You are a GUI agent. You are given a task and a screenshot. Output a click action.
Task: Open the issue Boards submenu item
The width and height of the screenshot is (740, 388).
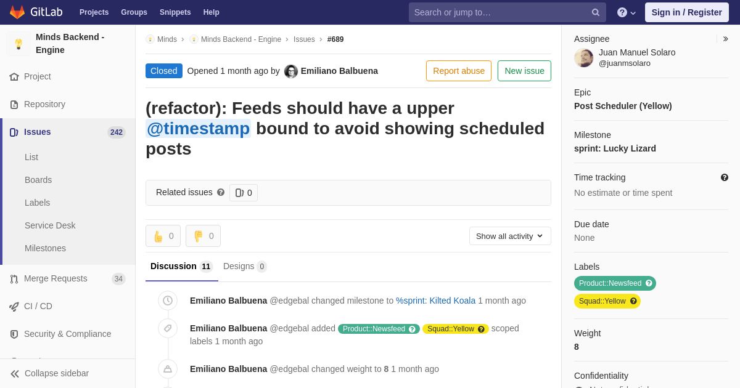tap(38, 180)
